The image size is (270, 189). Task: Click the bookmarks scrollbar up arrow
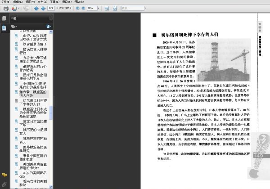coord(50,31)
